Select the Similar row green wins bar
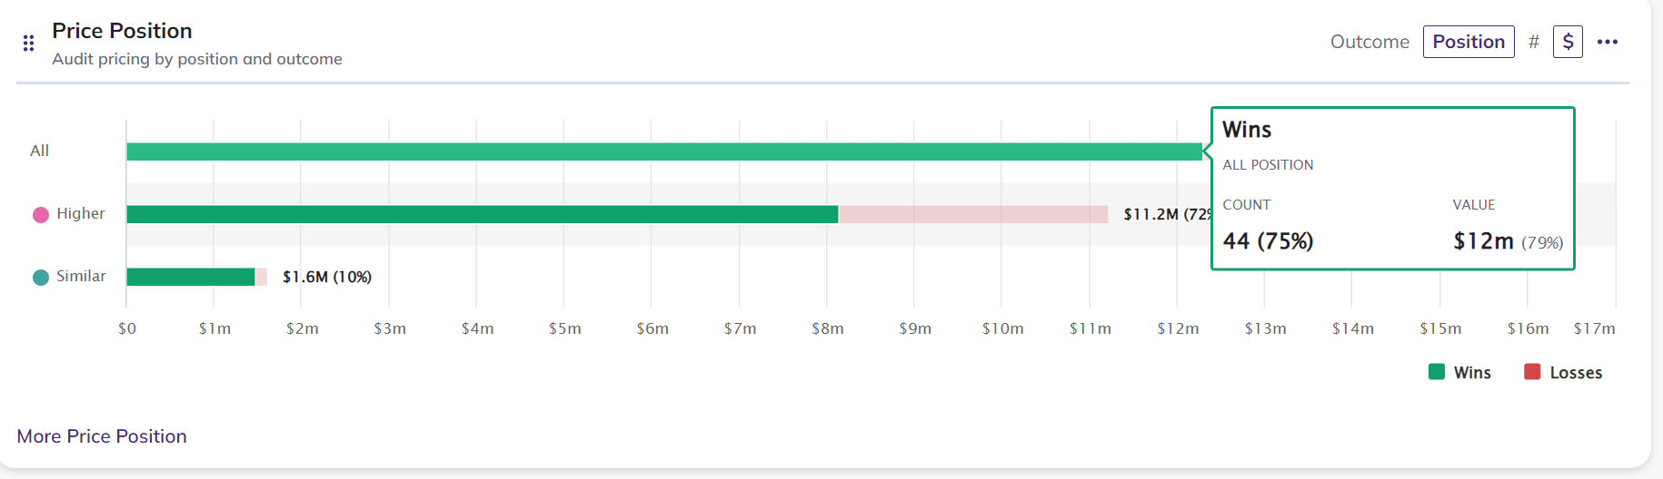Viewport: 1663px width, 479px height. (x=191, y=277)
